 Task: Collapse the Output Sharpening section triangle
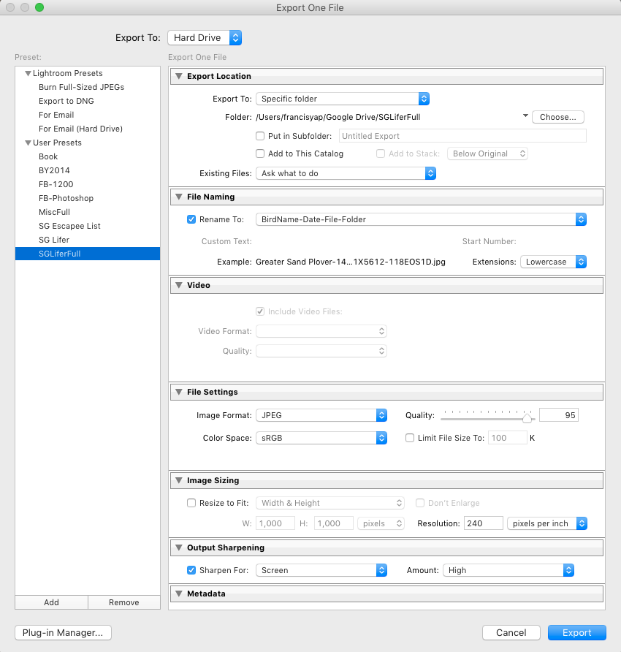178,547
